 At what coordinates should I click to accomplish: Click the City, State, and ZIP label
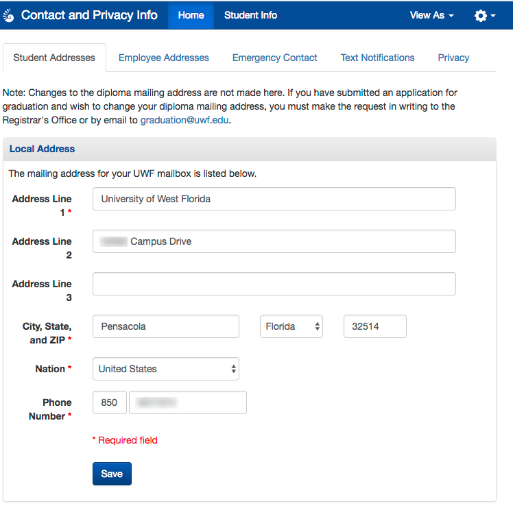tap(47, 333)
